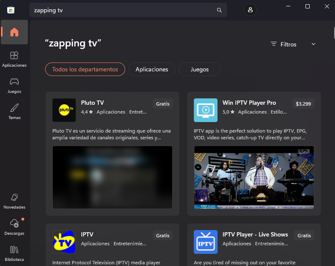Go to Home in sidebar
The image size is (335, 266).
point(14,32)
